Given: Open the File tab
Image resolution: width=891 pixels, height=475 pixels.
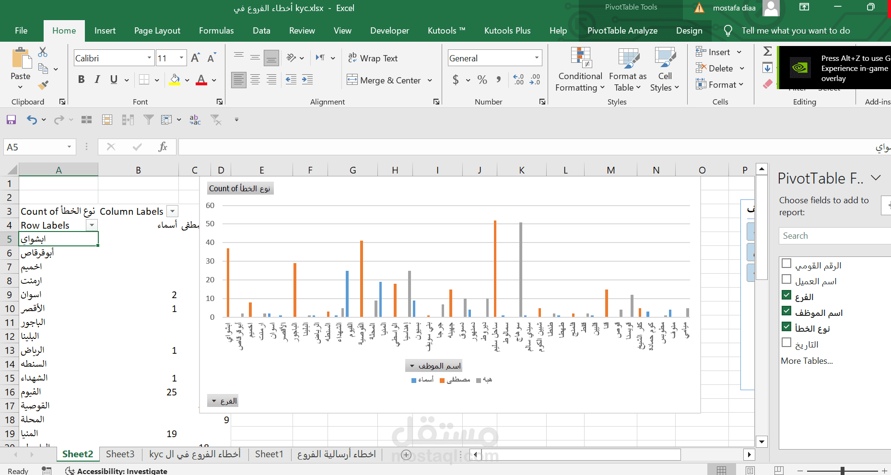Looking at the screenshot, I should coord(21,31).
